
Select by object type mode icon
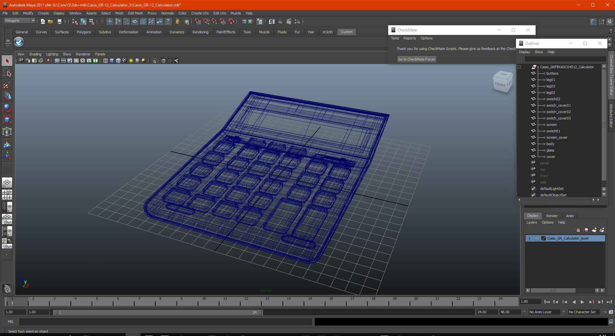(83, 21)
